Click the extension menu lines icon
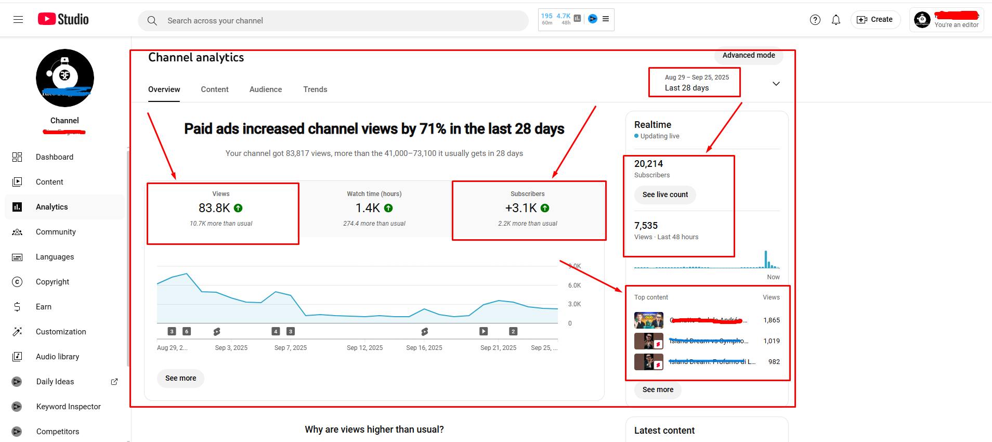992x442 pixels. (606, 19)
